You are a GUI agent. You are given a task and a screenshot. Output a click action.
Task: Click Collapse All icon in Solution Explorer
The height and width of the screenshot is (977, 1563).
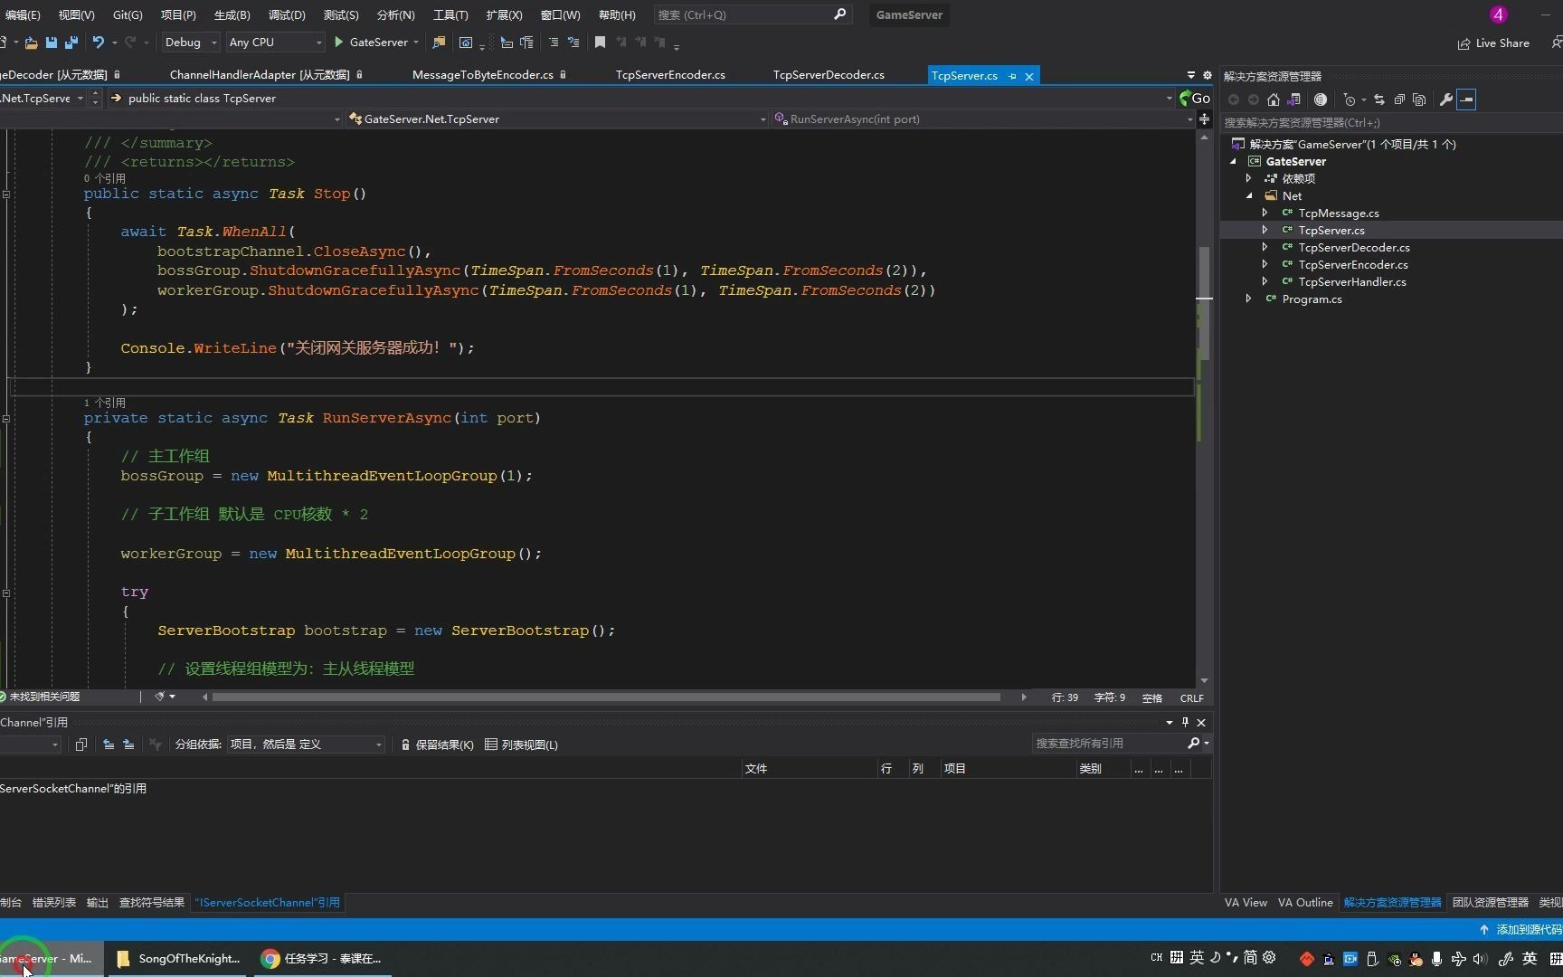click(1399, 100)
